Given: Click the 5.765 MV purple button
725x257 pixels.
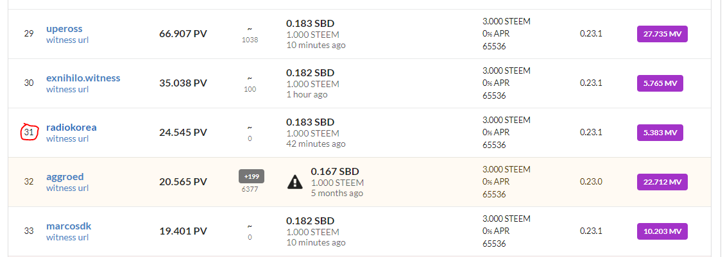Looking at the screenshot, I should 660,83.
